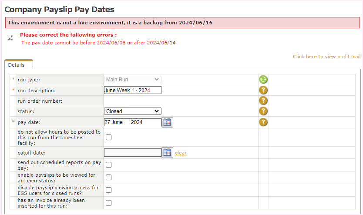Open calendar picker for cutoff date
This screenshot has width=363, height=215.
(167, 153)
